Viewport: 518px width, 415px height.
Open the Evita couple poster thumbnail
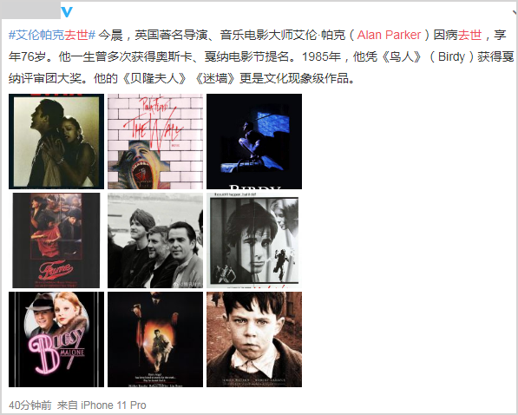[x=56, y=142]
